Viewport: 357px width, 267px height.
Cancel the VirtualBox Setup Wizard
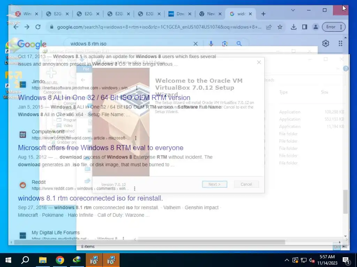pyautogui.click(x=246, y=184)
